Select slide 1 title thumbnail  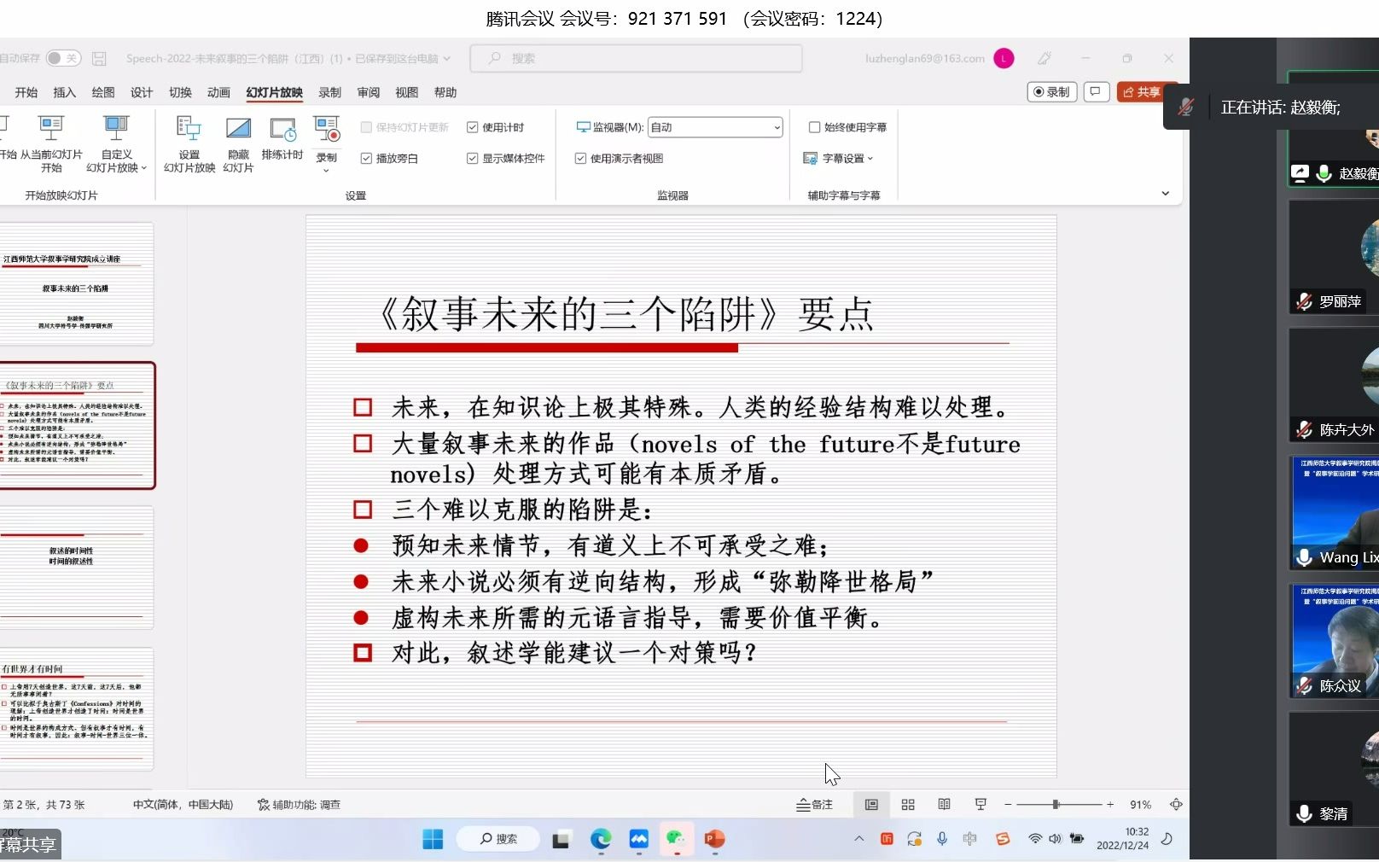click(x=76, y=284)
